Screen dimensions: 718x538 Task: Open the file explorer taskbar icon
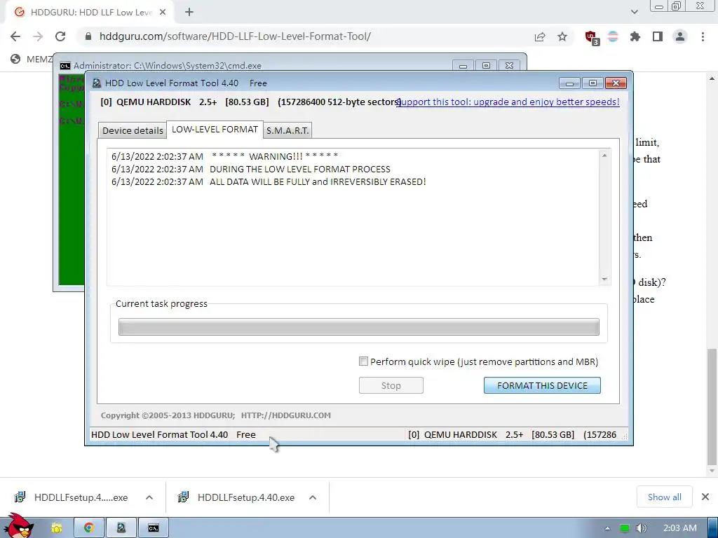point(56,528)
